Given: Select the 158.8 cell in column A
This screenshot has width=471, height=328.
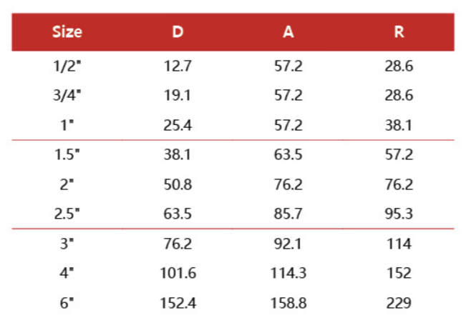Looking at the screenshot, I should pyautogui.click(x=288, y=304).
